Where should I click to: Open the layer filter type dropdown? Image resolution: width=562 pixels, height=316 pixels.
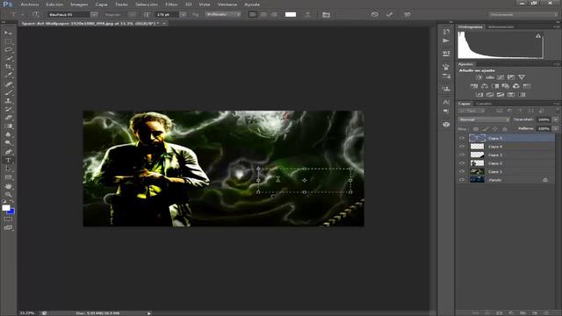(472, 111)
